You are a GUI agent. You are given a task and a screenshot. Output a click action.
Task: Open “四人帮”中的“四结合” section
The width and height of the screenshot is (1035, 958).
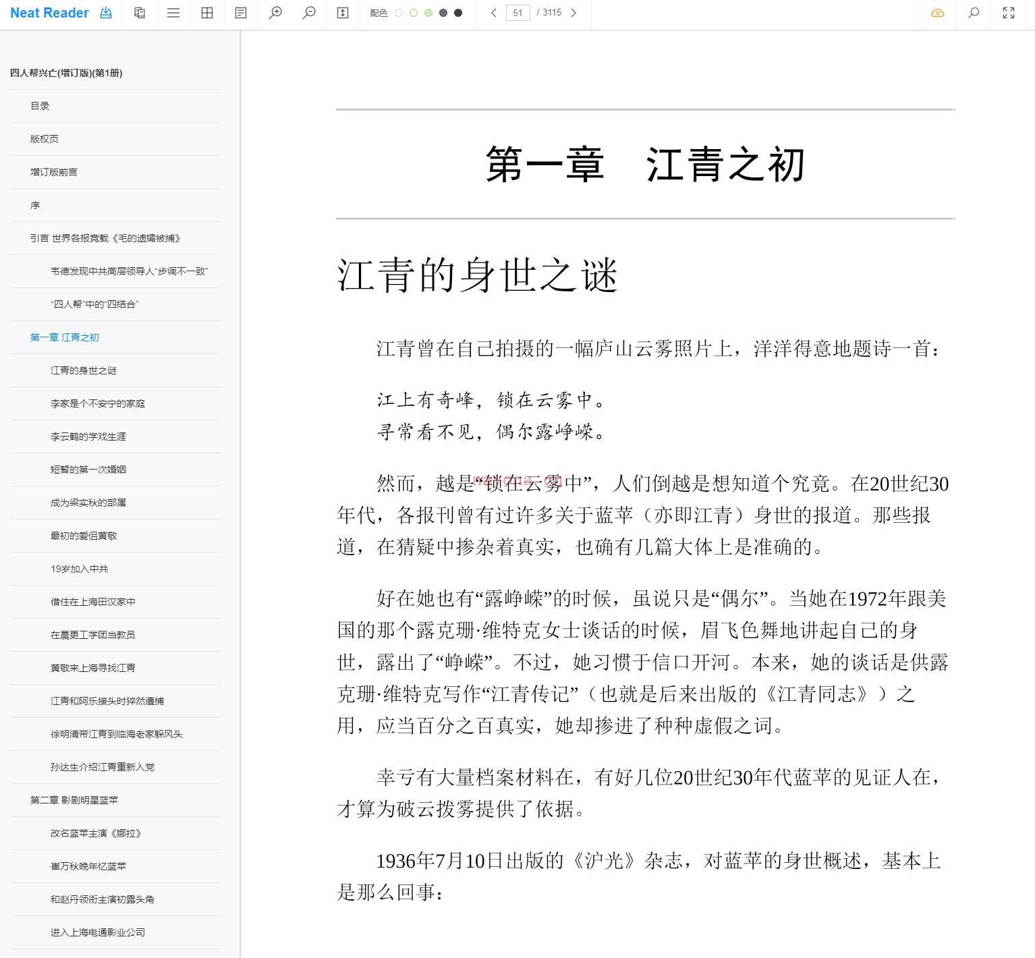[x=94, y=304]
